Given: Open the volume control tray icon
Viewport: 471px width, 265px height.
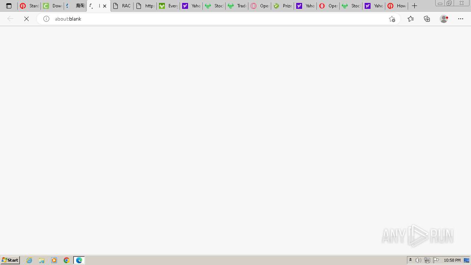Looking at the screenshot, I should click(418, 260).
